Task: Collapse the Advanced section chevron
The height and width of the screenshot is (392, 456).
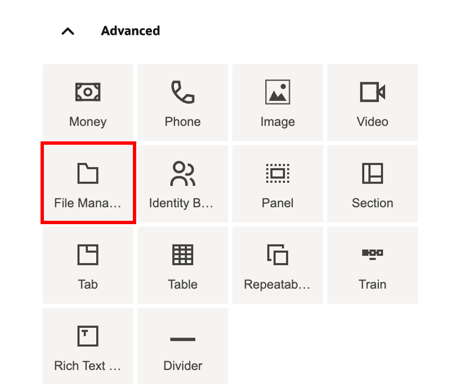Action: point(68,31)
